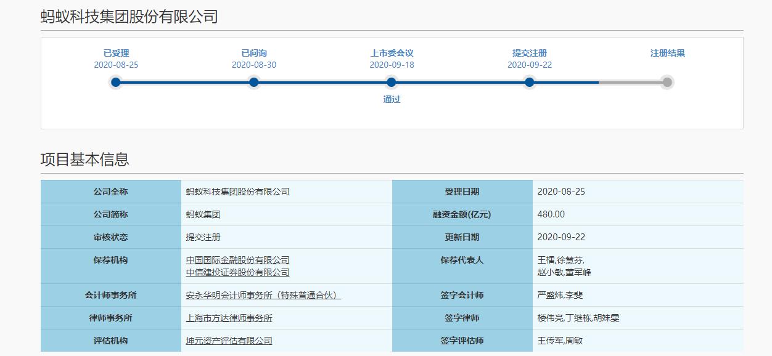Image resolution: width=772 pixels, height=356 pixels.
Task: Click the 通过 result text below the timeline
Action: click(x=392, y=99)
